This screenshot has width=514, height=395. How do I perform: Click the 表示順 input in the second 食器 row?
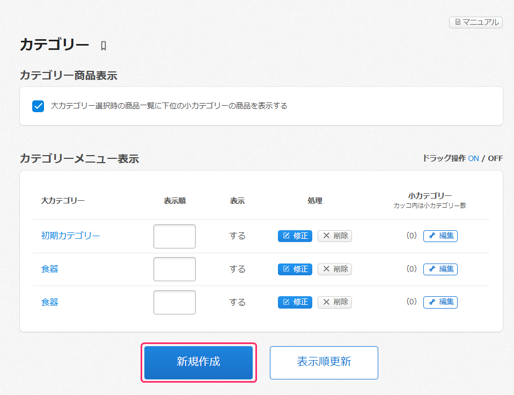coord(174,269)
